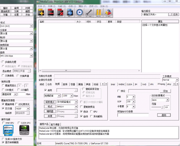The height and width of the screenshot is (146, 180).
Task: Open the 帧/秒 dropdown
Action: pos(31,41)
